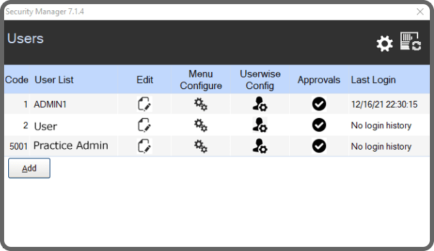Open Userwise Config for User row
This screenshot has width=434, height=251.
260,125
